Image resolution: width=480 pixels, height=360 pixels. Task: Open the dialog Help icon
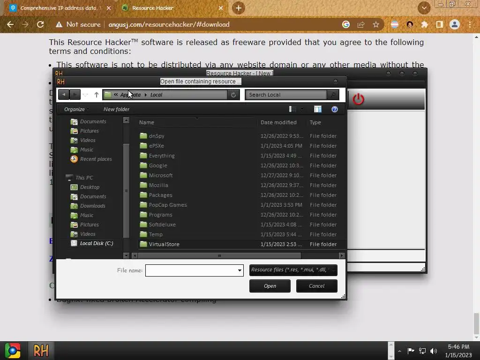(x=335, y=109)
